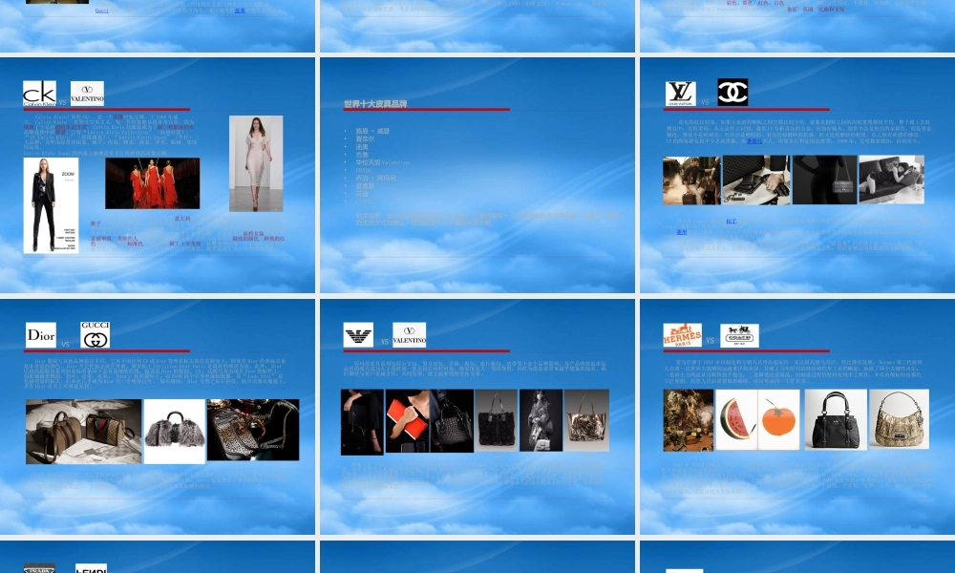Open the Gucci luggage bags on bed photo

click(83, 432)
